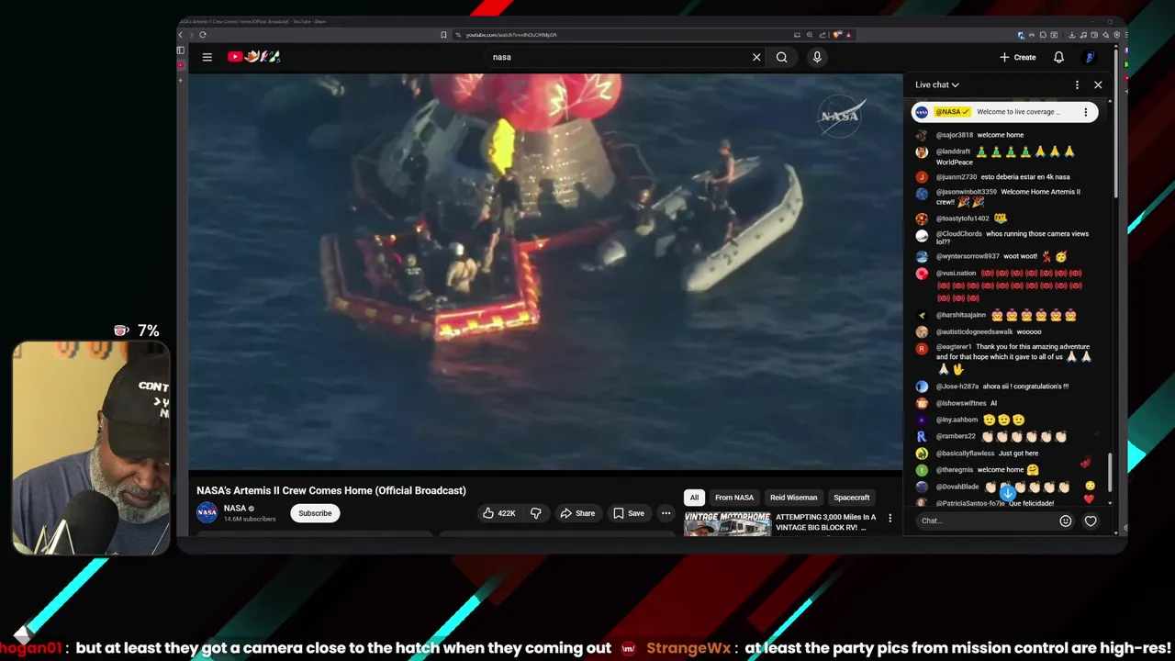Click the live video player
This screenshot has height=661, width=1175.
point(545,272)
